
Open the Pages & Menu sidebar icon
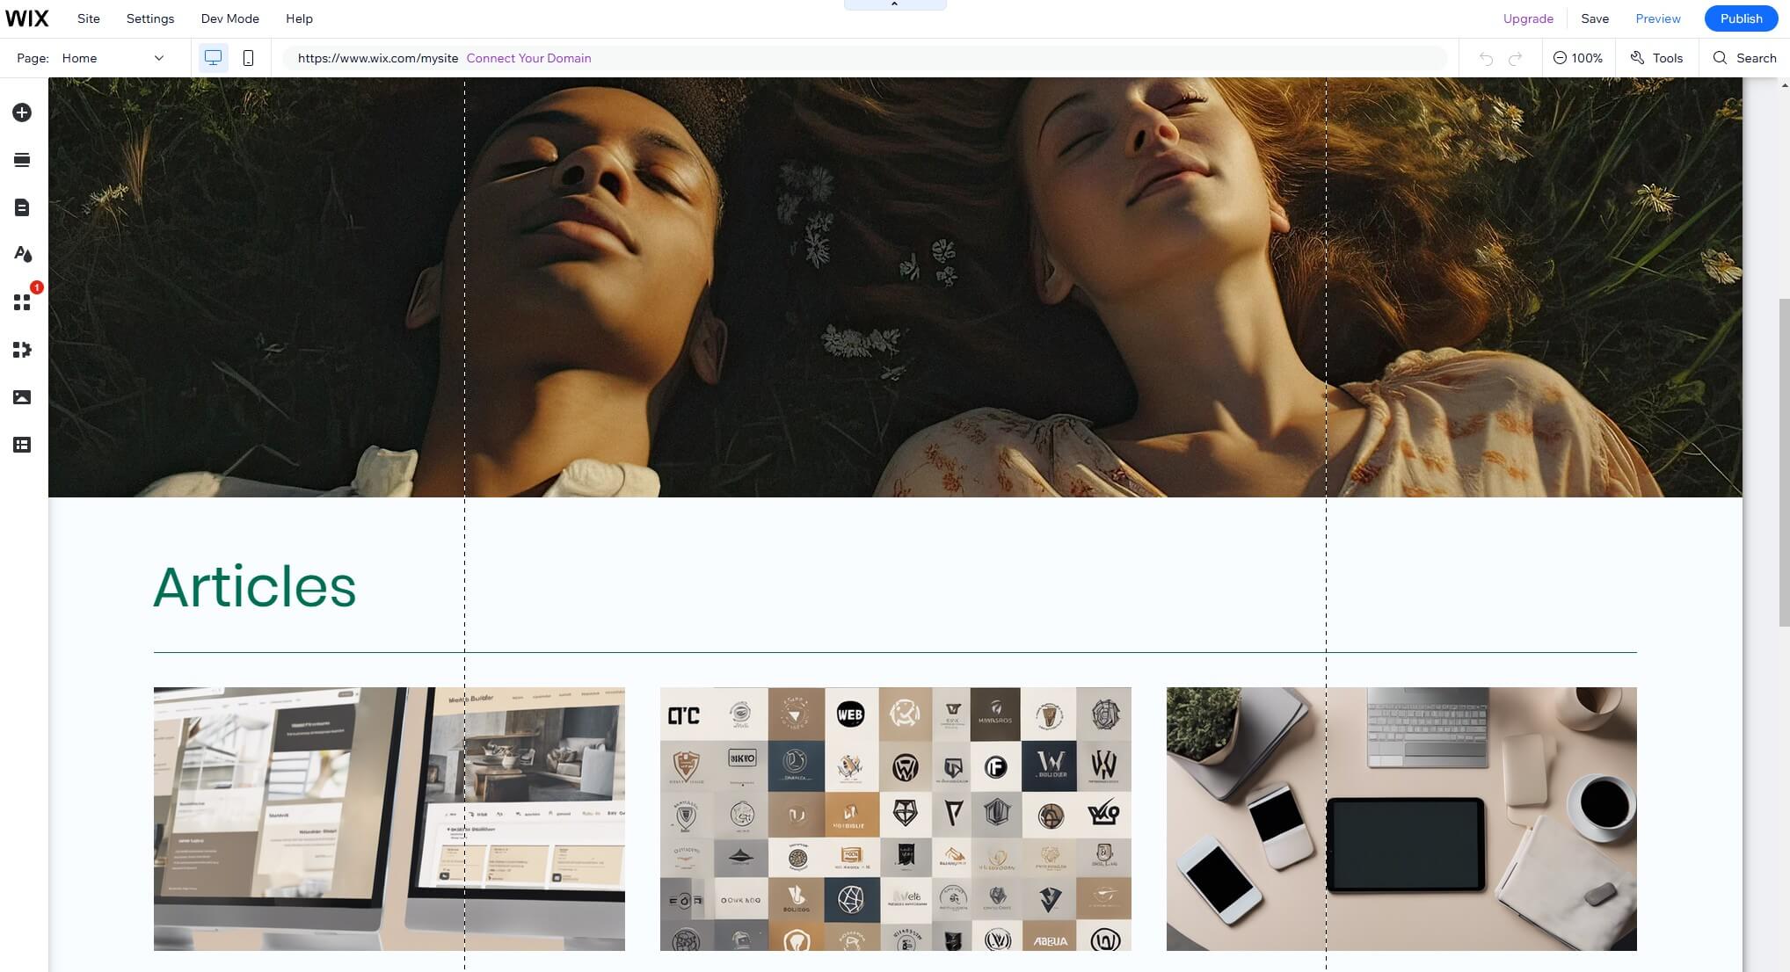(x=22, y=207)
